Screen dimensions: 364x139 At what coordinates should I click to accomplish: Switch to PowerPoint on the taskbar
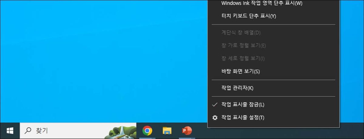pyautogui.click(x=187, y=131)
